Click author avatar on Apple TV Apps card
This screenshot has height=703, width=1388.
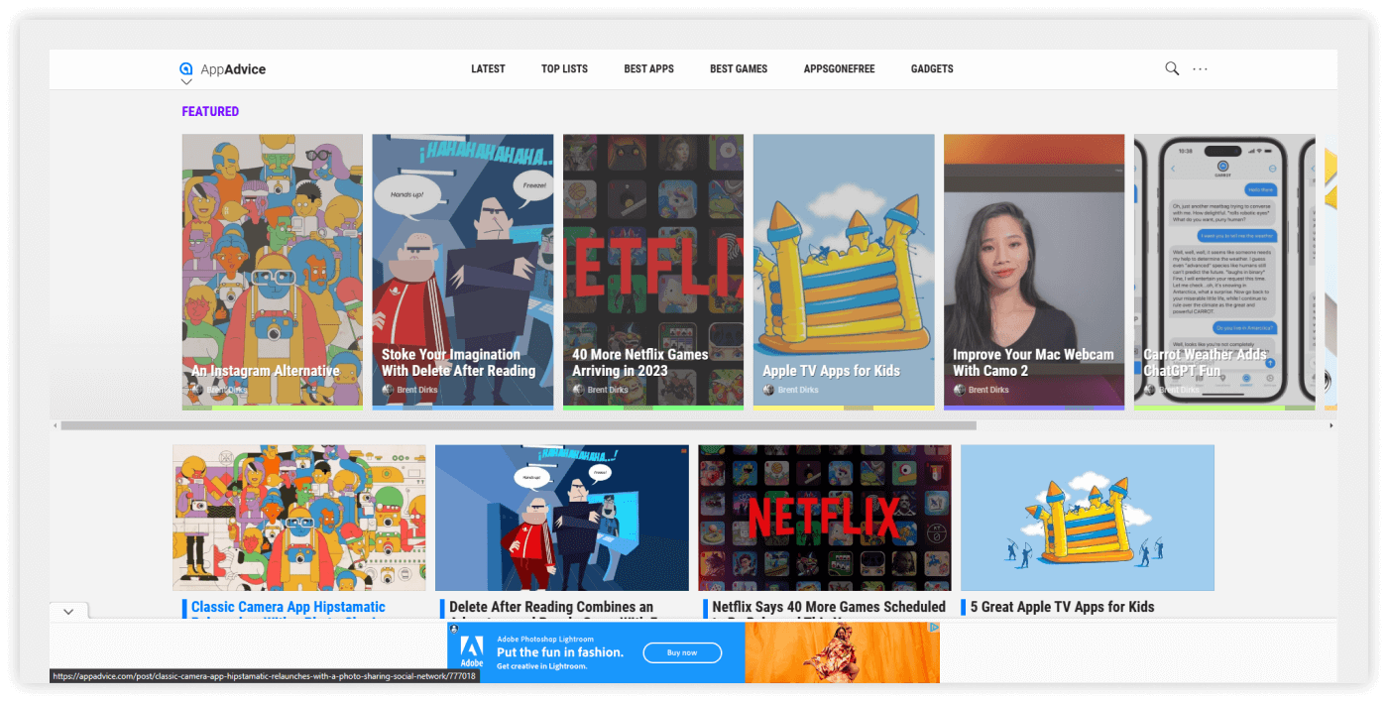[x=768, y=390]
